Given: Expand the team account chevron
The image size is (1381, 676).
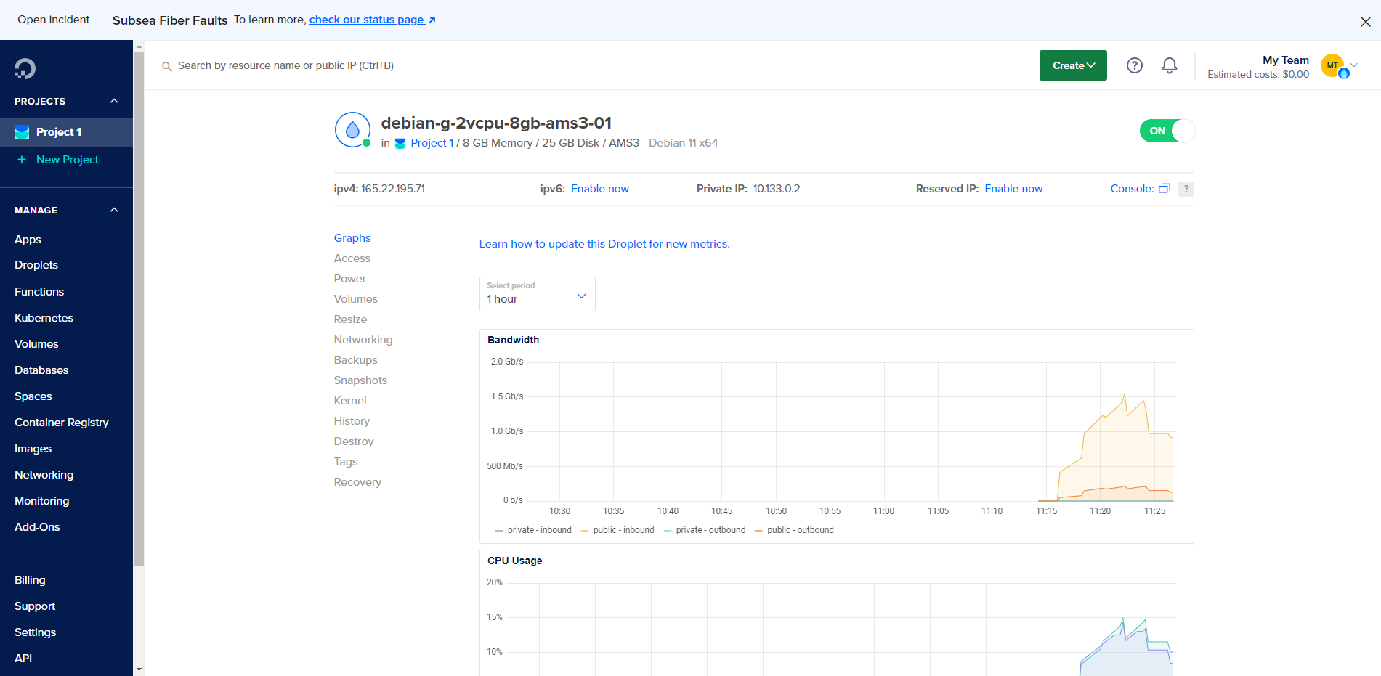Looking at the screenshot, I should tap(1354, 65).
